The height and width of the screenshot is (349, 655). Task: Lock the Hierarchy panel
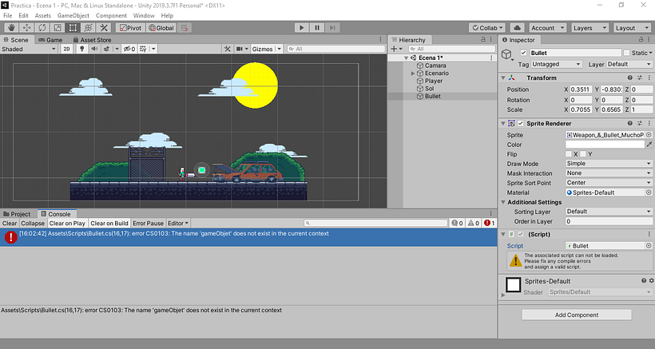coord(483,39)
